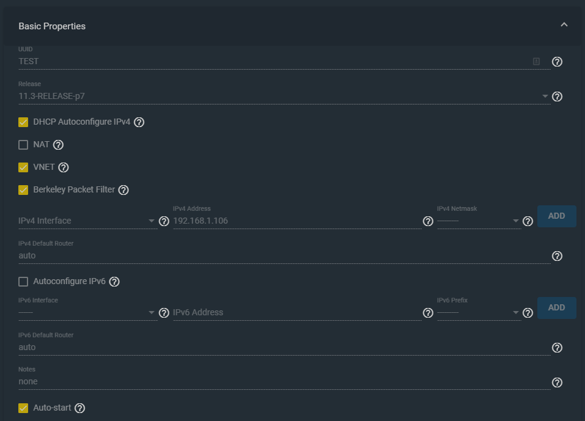Screen dimensions: 585x421
Task: Open help for IPv4 Default Router
Action: 557,256
